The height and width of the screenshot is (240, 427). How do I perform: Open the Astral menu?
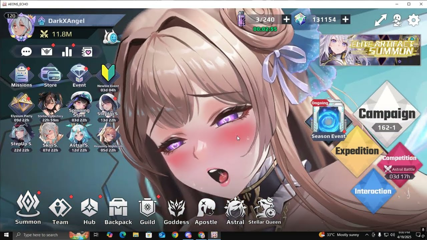(236, 211)
